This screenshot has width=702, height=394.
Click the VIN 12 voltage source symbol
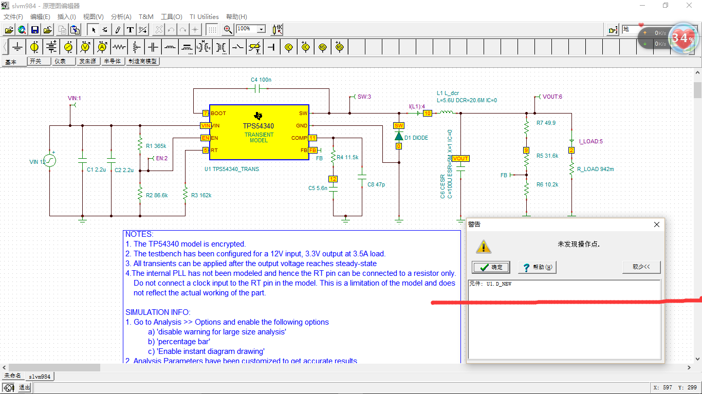tap(50, 161)
